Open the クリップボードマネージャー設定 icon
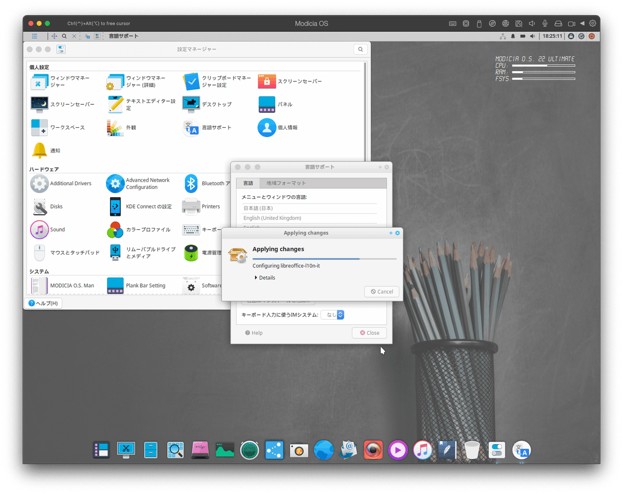The image size is (623, 494). [x=191, y=81]
